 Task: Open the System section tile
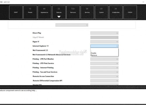click(102, 12)
